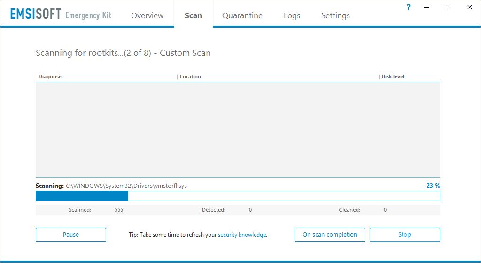Switch to the Quarantine tab
Screen dimensions: 481x263
[242, 15]
